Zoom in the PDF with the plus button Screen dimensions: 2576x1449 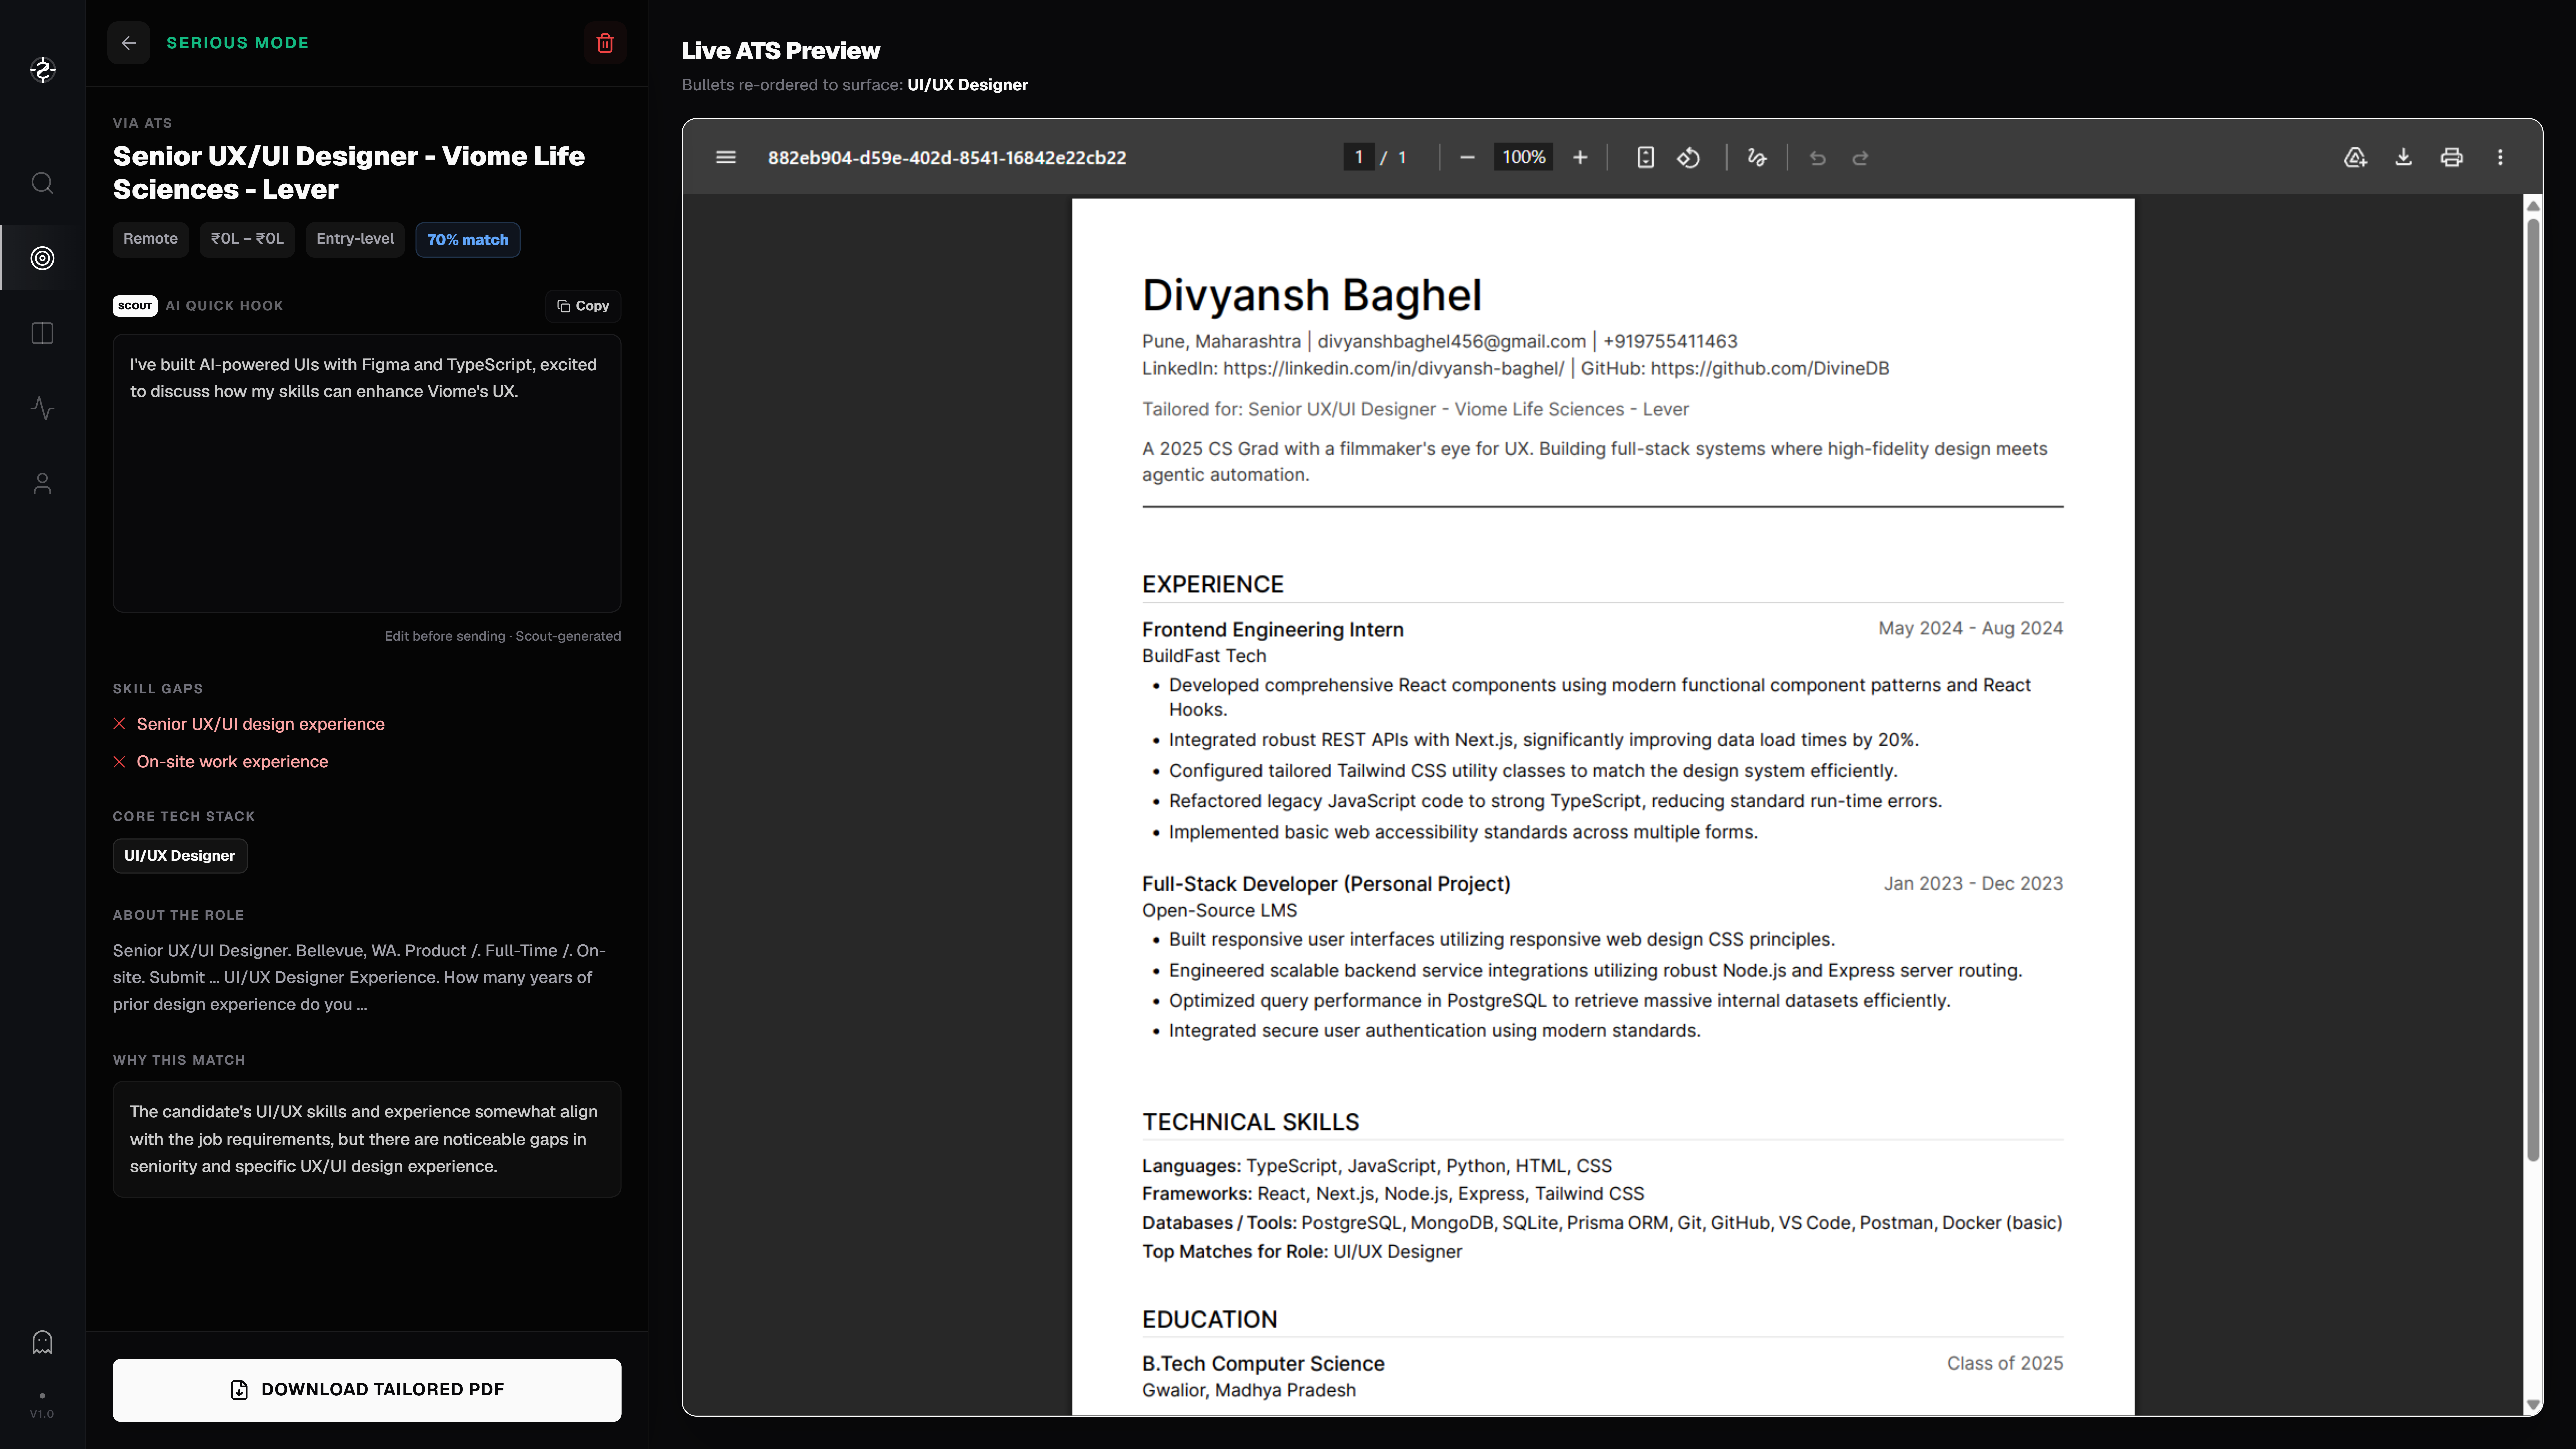click(x=1580, y=157)
